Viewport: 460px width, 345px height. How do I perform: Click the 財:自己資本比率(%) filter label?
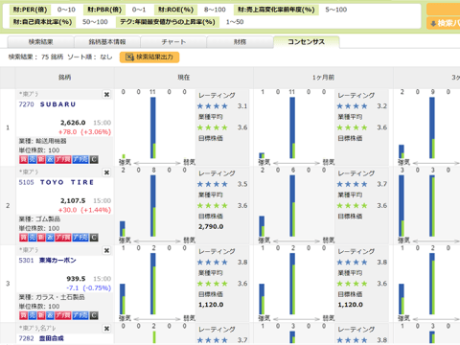coord(42,22)
